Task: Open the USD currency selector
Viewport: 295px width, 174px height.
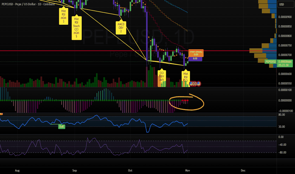Action: point(281,4)
